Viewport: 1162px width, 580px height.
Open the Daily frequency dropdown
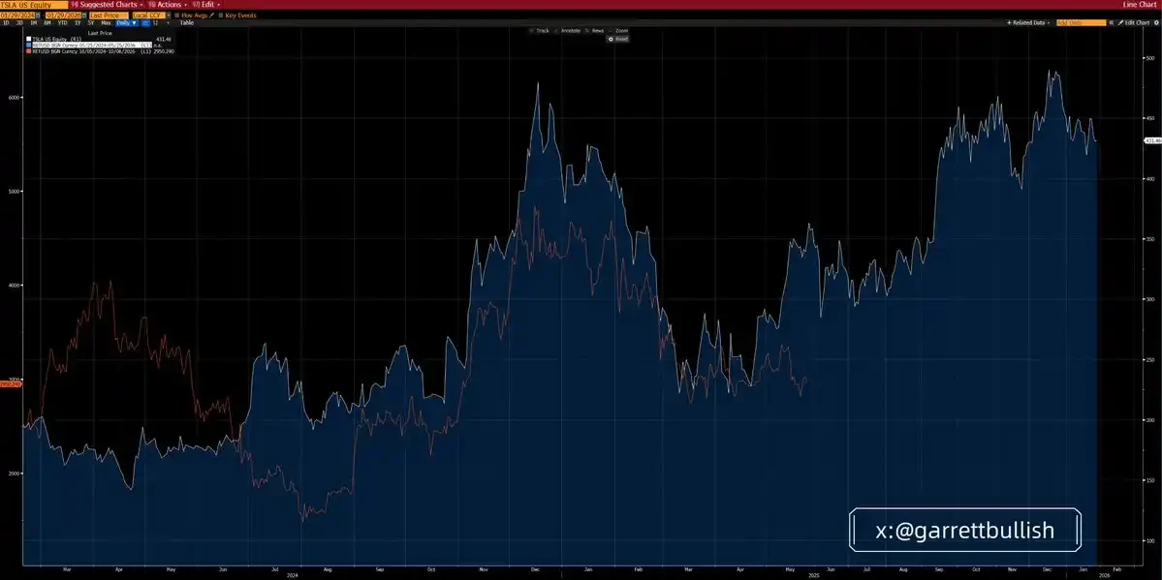(127, 21)
